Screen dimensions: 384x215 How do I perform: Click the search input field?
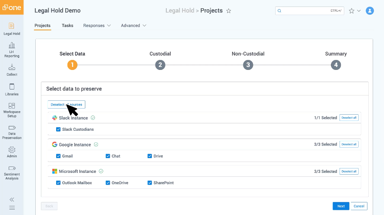(305, 11)
